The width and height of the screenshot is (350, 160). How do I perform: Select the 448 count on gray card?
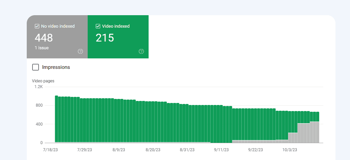(x=44, y=38)
